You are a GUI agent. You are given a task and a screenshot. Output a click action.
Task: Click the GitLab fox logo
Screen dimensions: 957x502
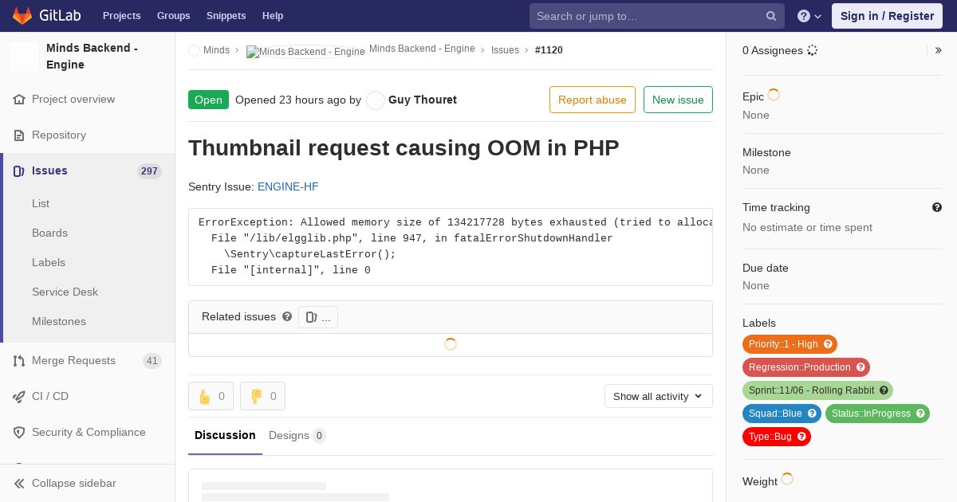pos(22,15)
